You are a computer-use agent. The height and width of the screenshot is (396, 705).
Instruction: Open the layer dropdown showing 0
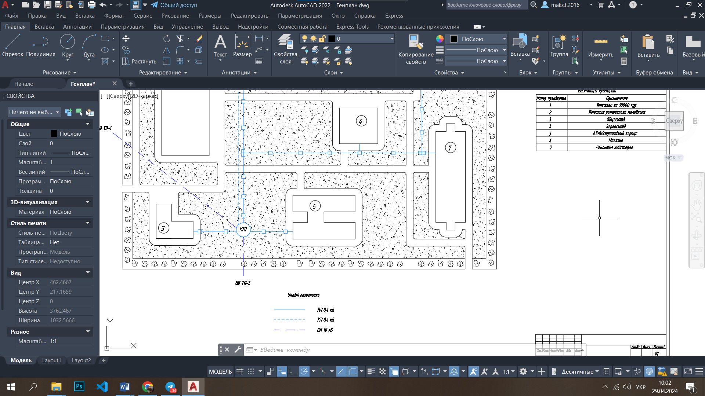click(x=347, y=38)
